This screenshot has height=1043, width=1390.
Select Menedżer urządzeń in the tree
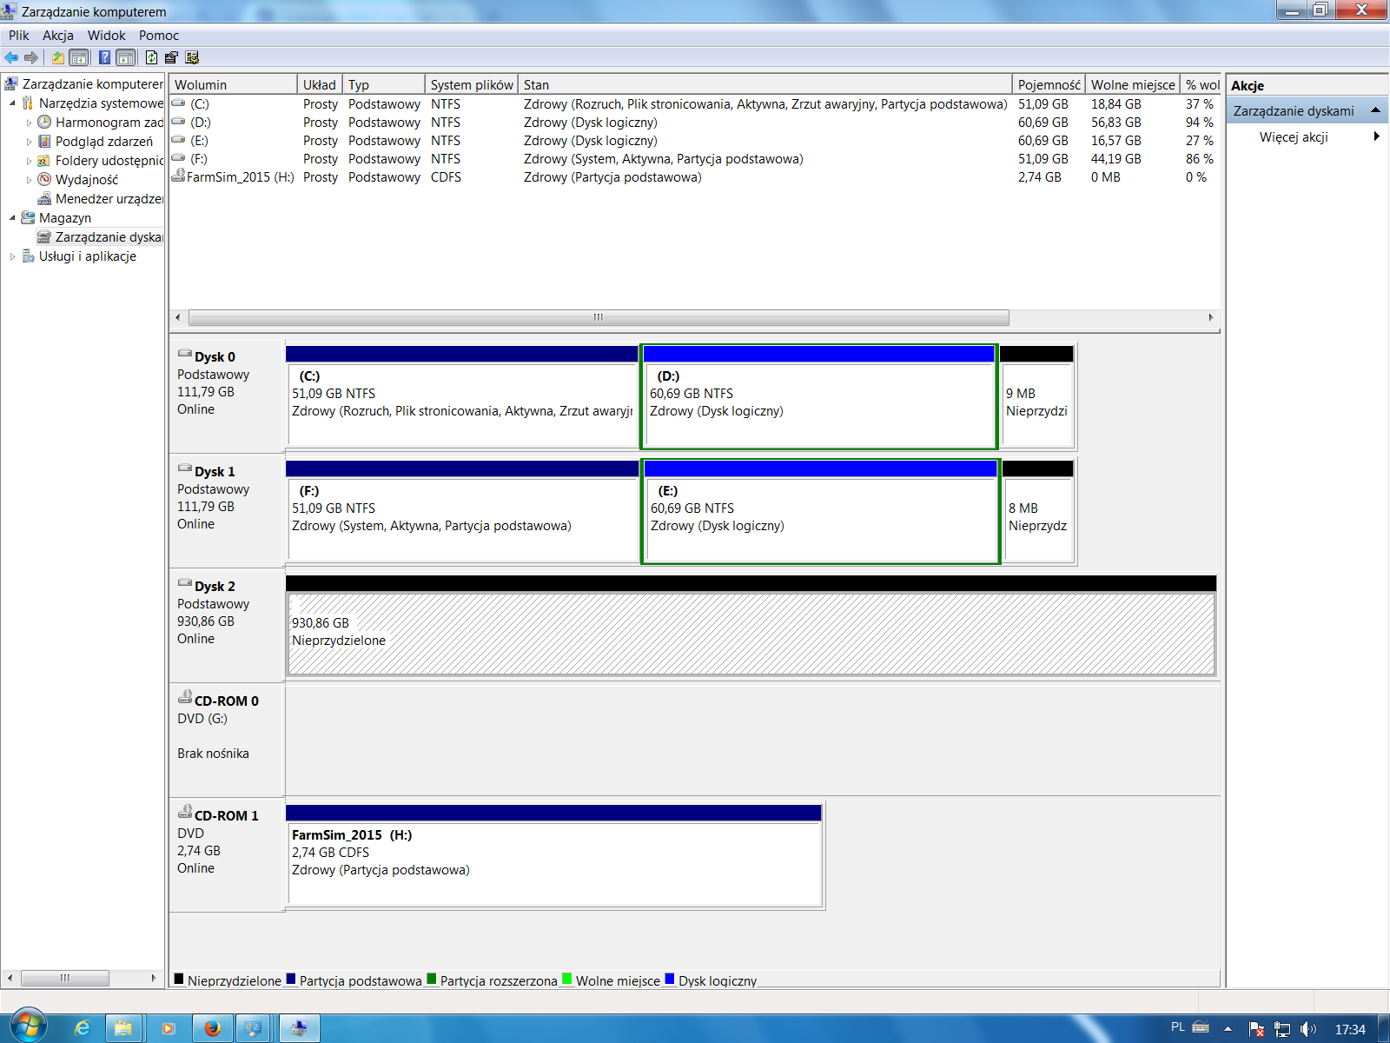[109, 199]
